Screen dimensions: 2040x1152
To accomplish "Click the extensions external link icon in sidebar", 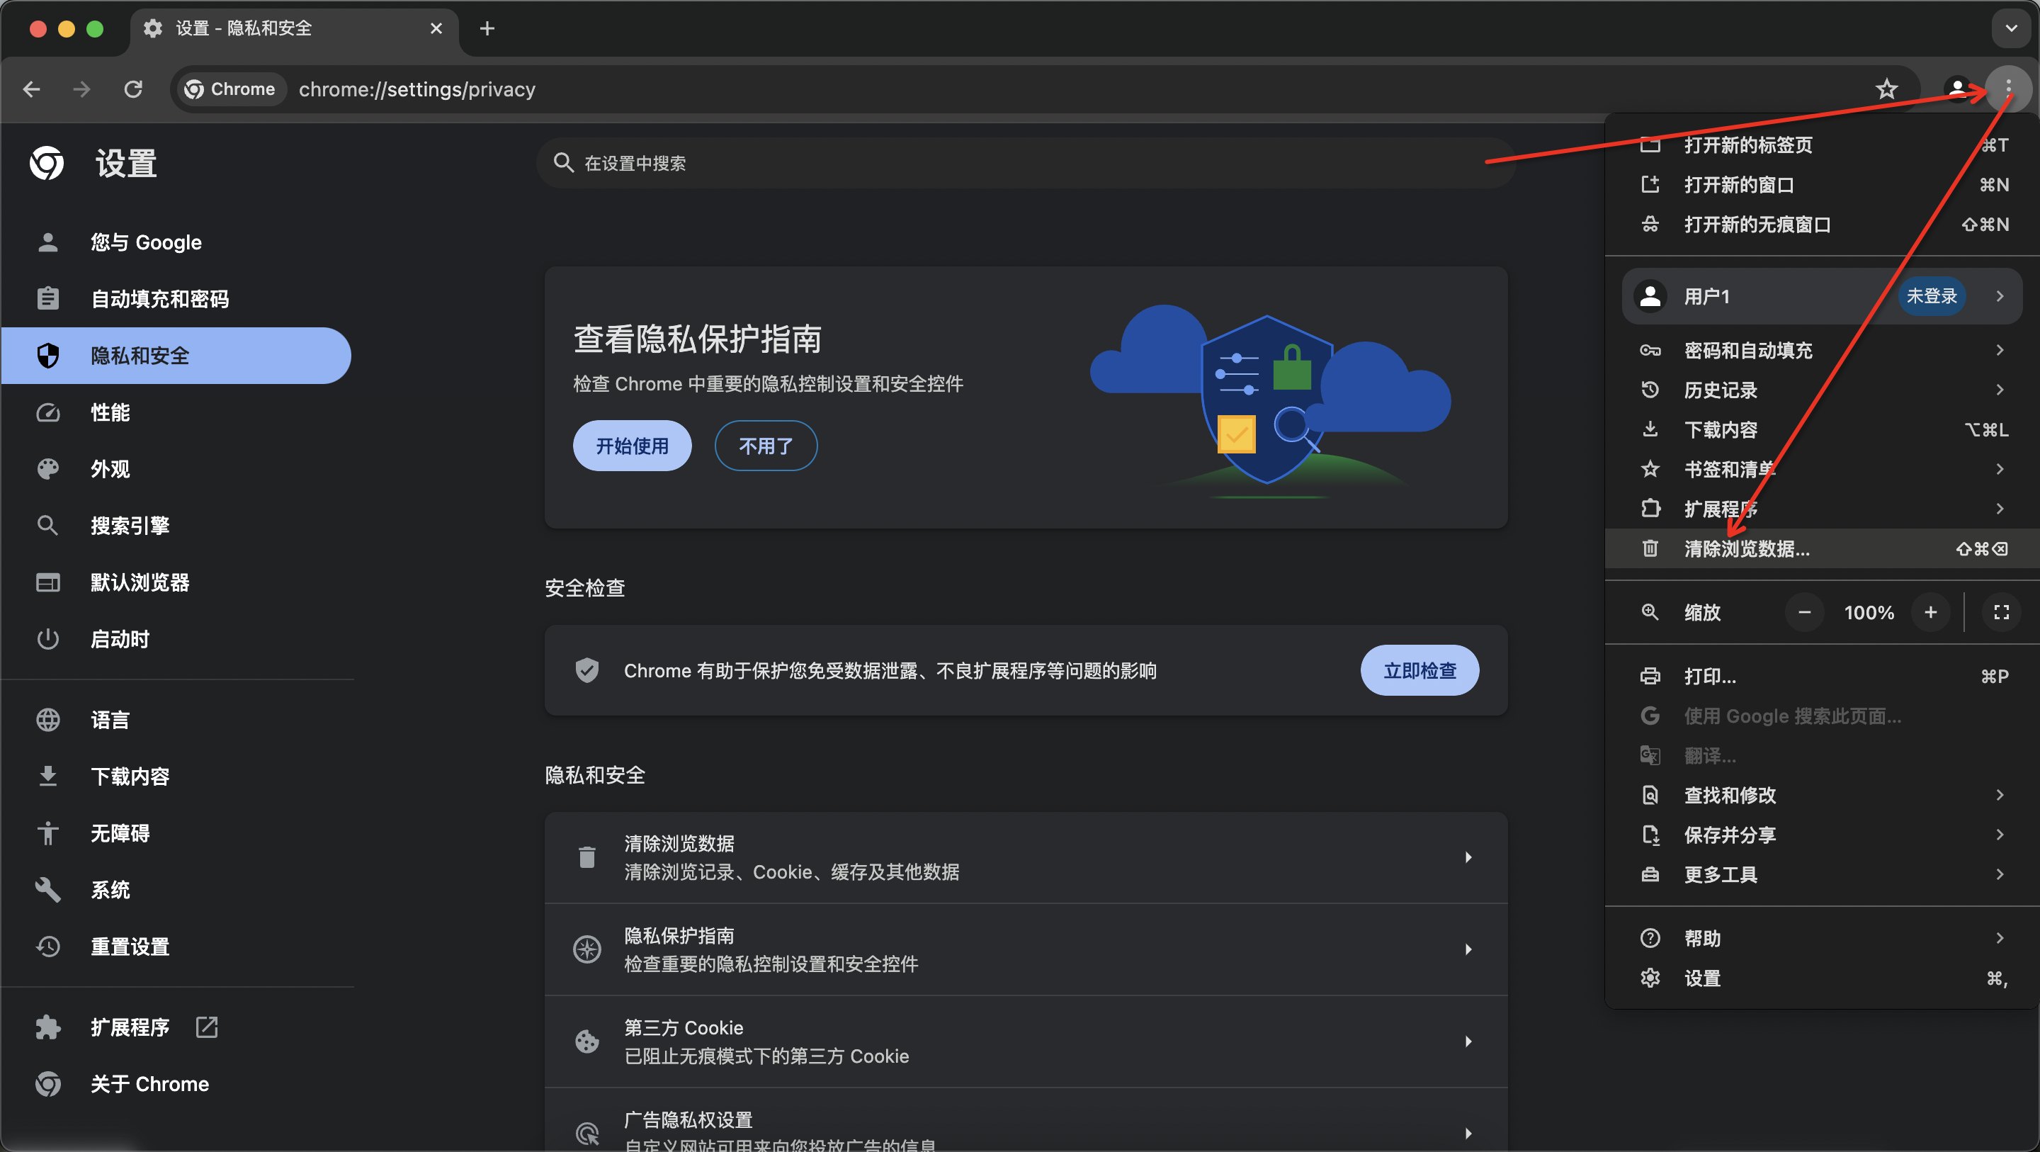I will [207, 1027].
